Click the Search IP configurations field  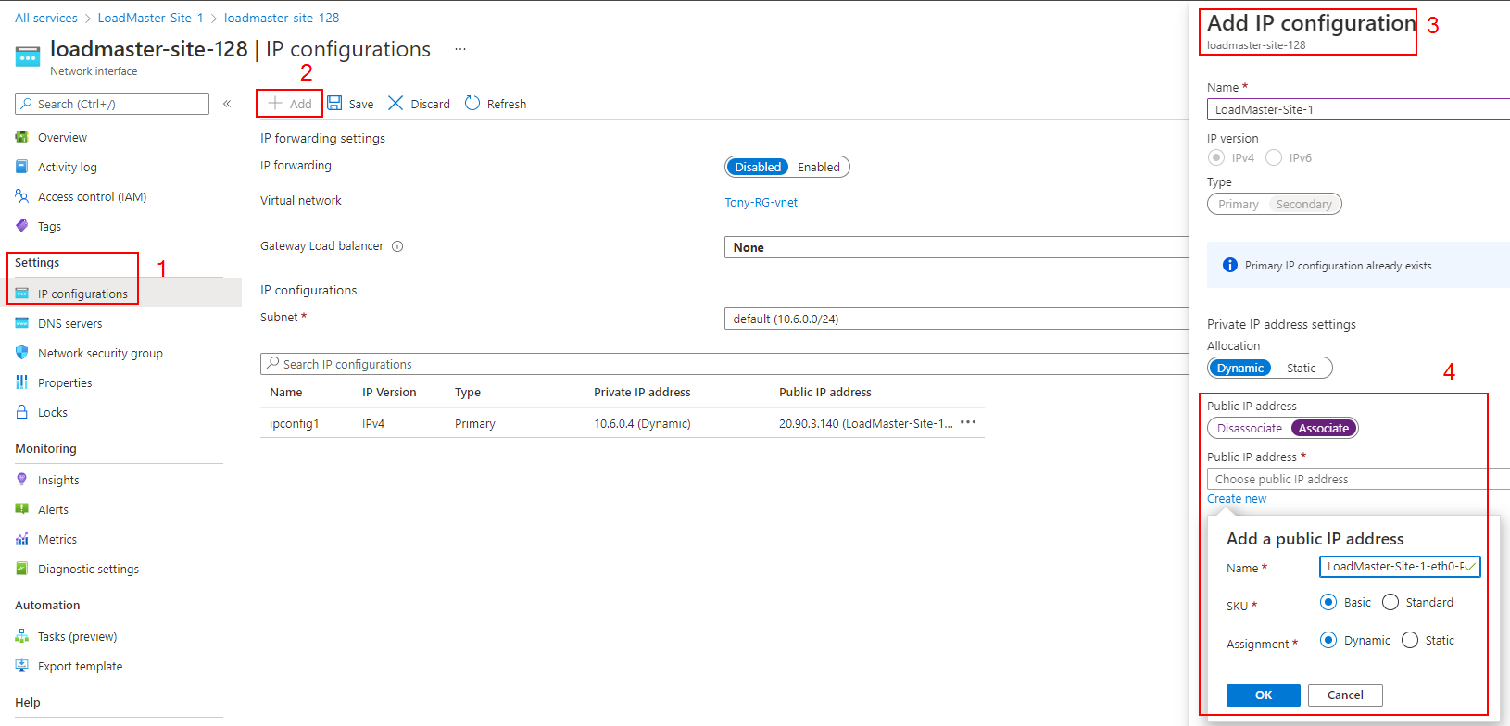click(x=724, y=364)
